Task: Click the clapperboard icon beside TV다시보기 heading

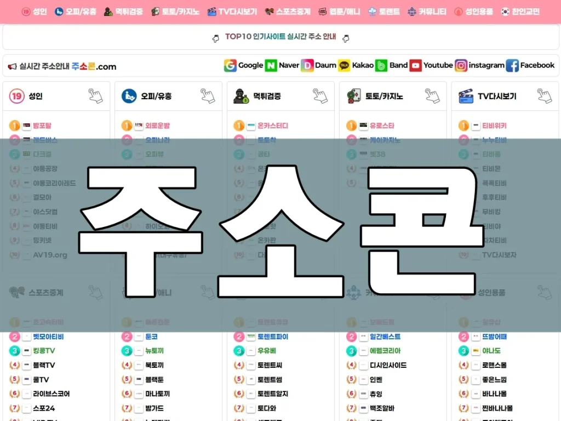Action: (466, 96)
